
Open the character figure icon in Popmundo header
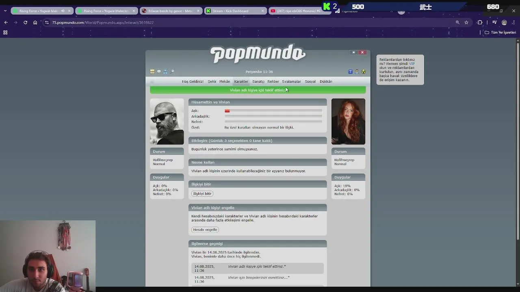click(x=357, y=72)
